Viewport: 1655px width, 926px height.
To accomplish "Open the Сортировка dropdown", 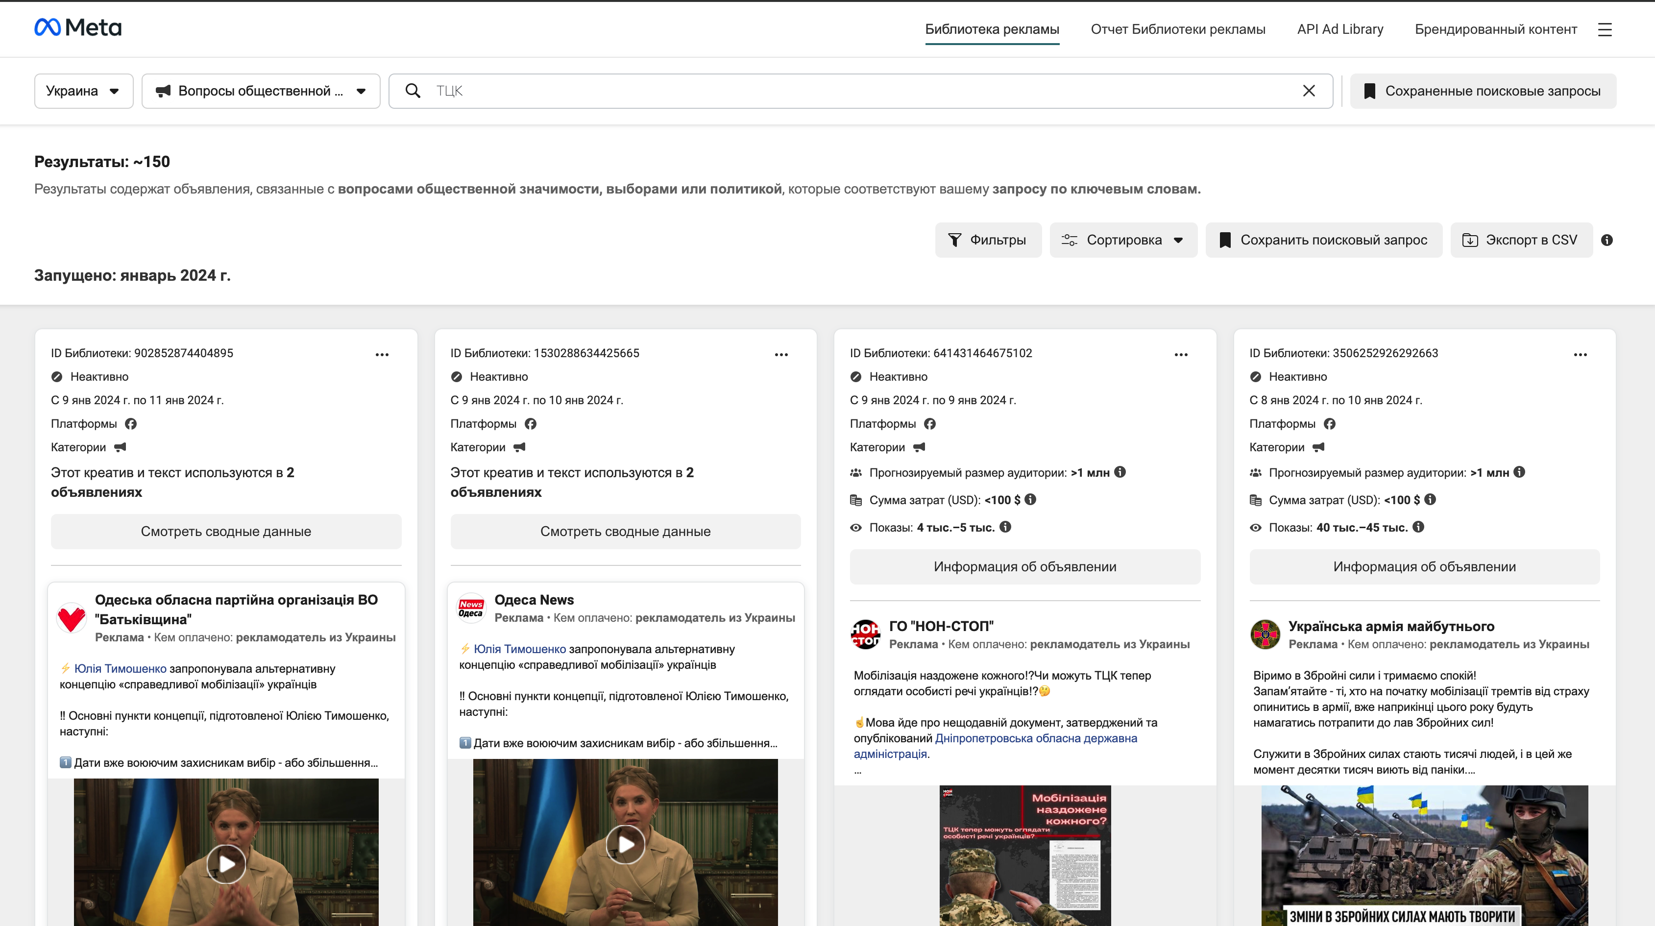I will click(x=1123, y=240).
